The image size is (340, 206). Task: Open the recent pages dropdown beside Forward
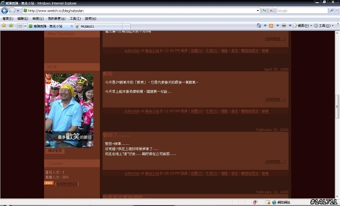18,11
